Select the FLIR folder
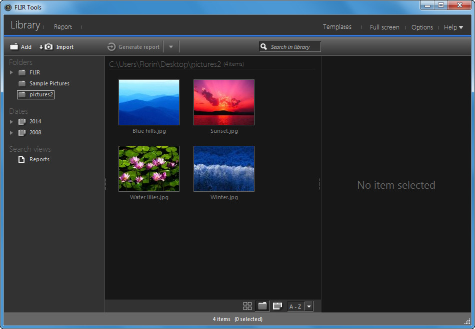This screenshot has height=329, width=475. [x=34, y=72]
